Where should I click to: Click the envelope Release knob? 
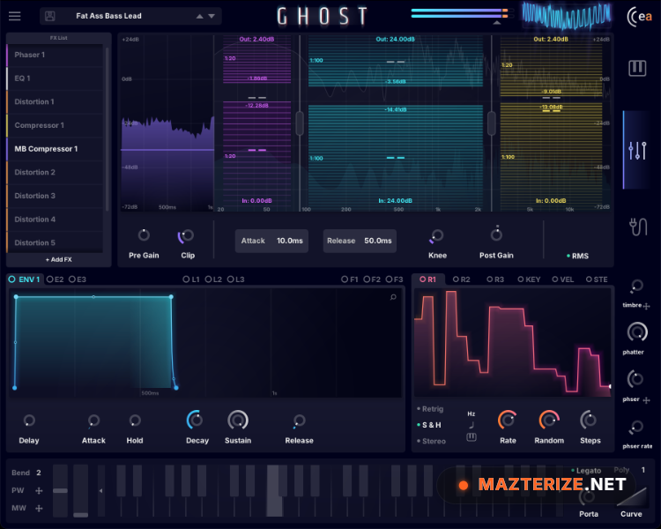point(299,421)
